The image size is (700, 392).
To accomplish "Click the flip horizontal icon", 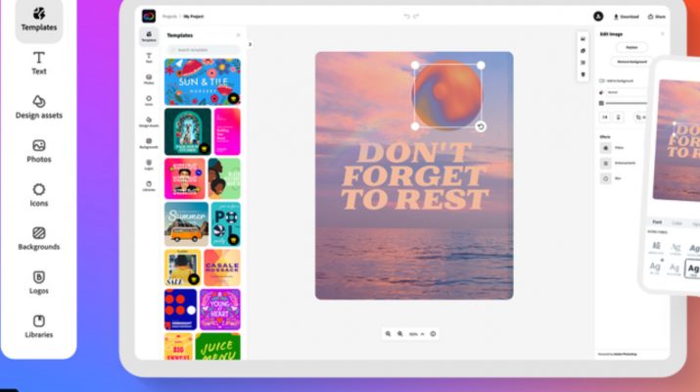I will (605, 117).
